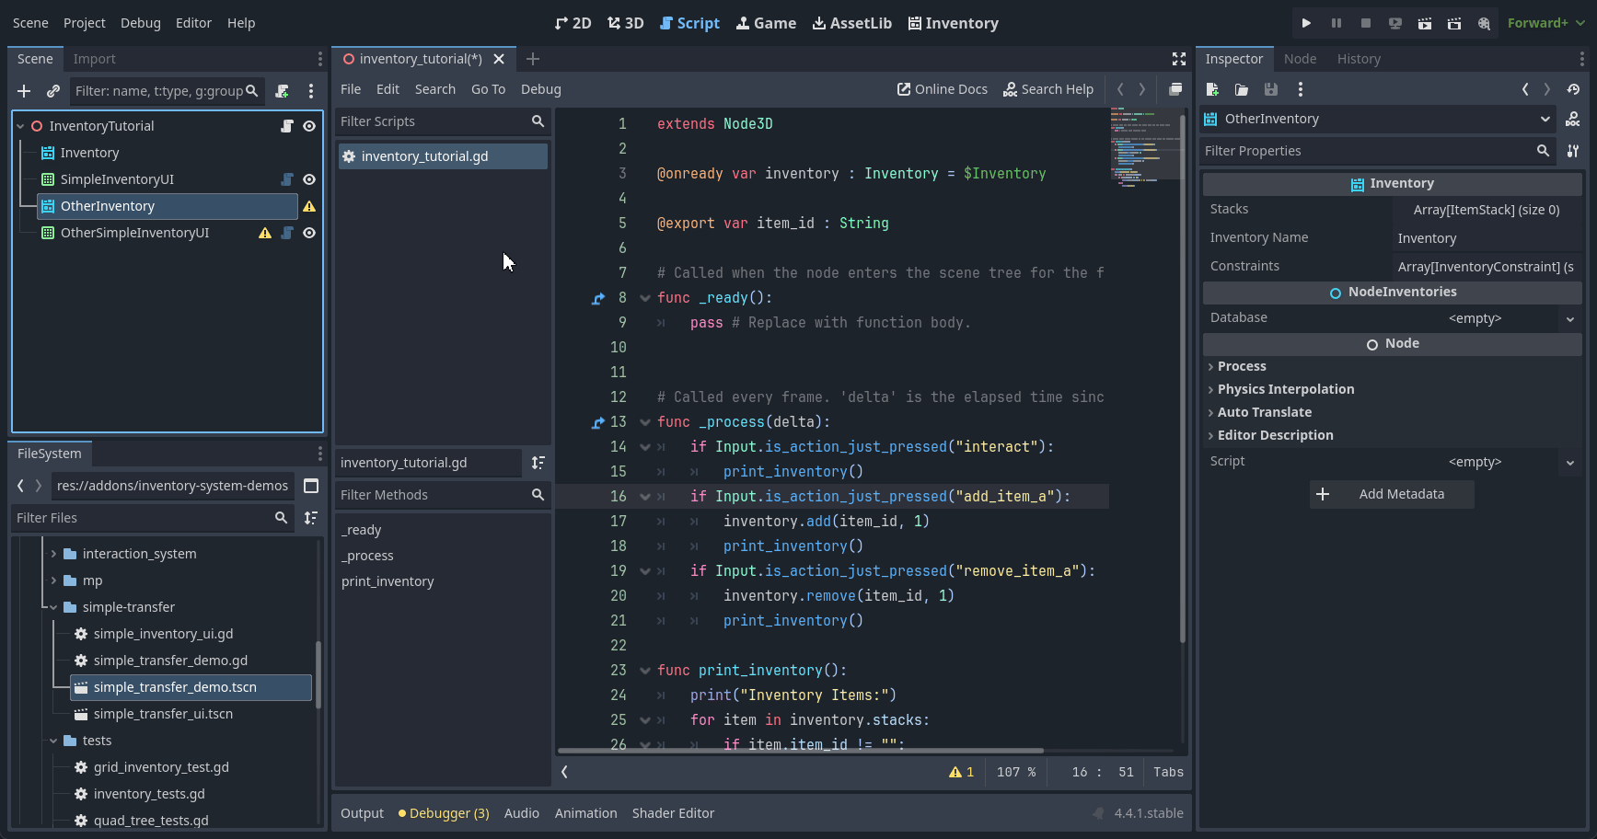
Task: Add a new child node with plus icon
Action: point(24,91)
